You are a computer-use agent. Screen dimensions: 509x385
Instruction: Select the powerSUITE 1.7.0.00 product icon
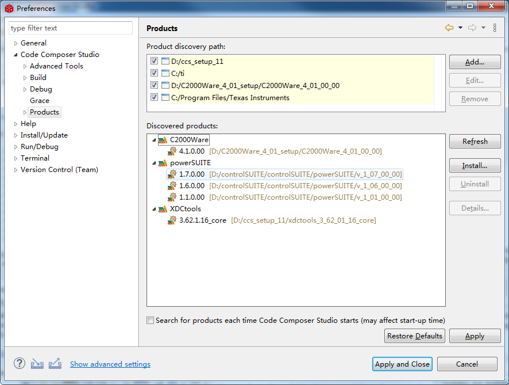coord(172,174)
